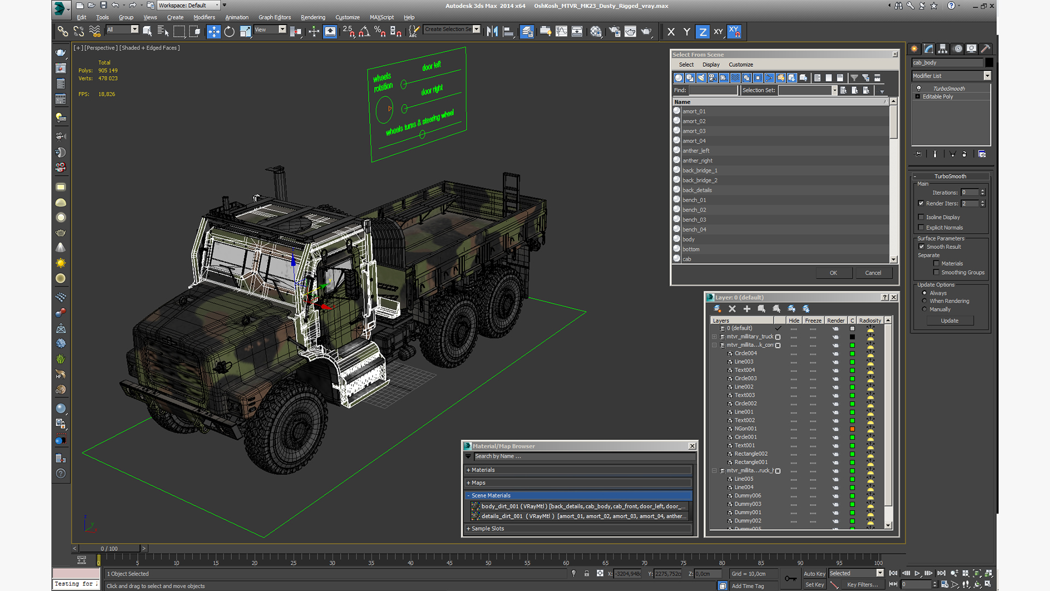Open Select by Name tool
Image resolution: width=1050 pixels, height=591 pixels.
point(163,32)
